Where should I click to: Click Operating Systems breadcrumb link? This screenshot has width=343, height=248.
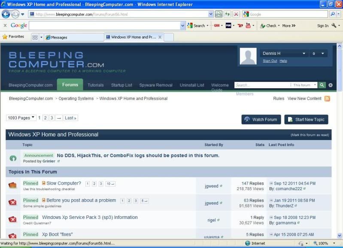[x=76, y=99]
